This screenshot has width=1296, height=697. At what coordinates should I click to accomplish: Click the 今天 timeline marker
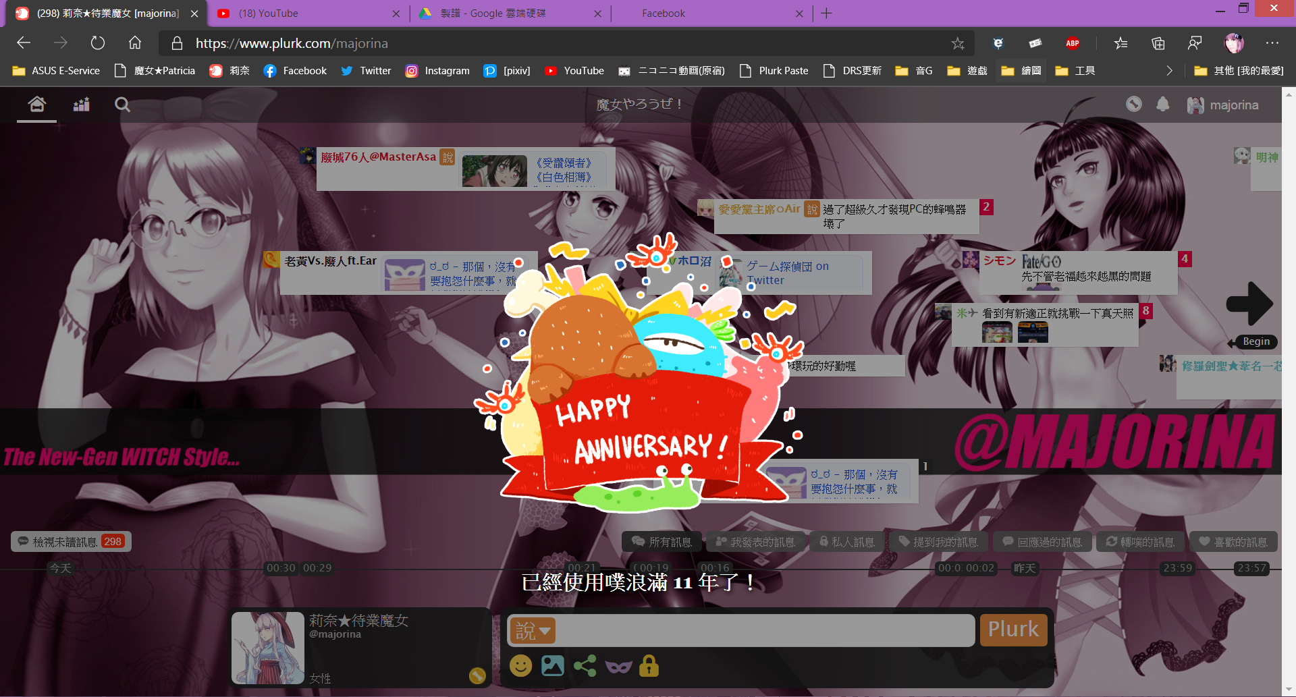point(60,568)
